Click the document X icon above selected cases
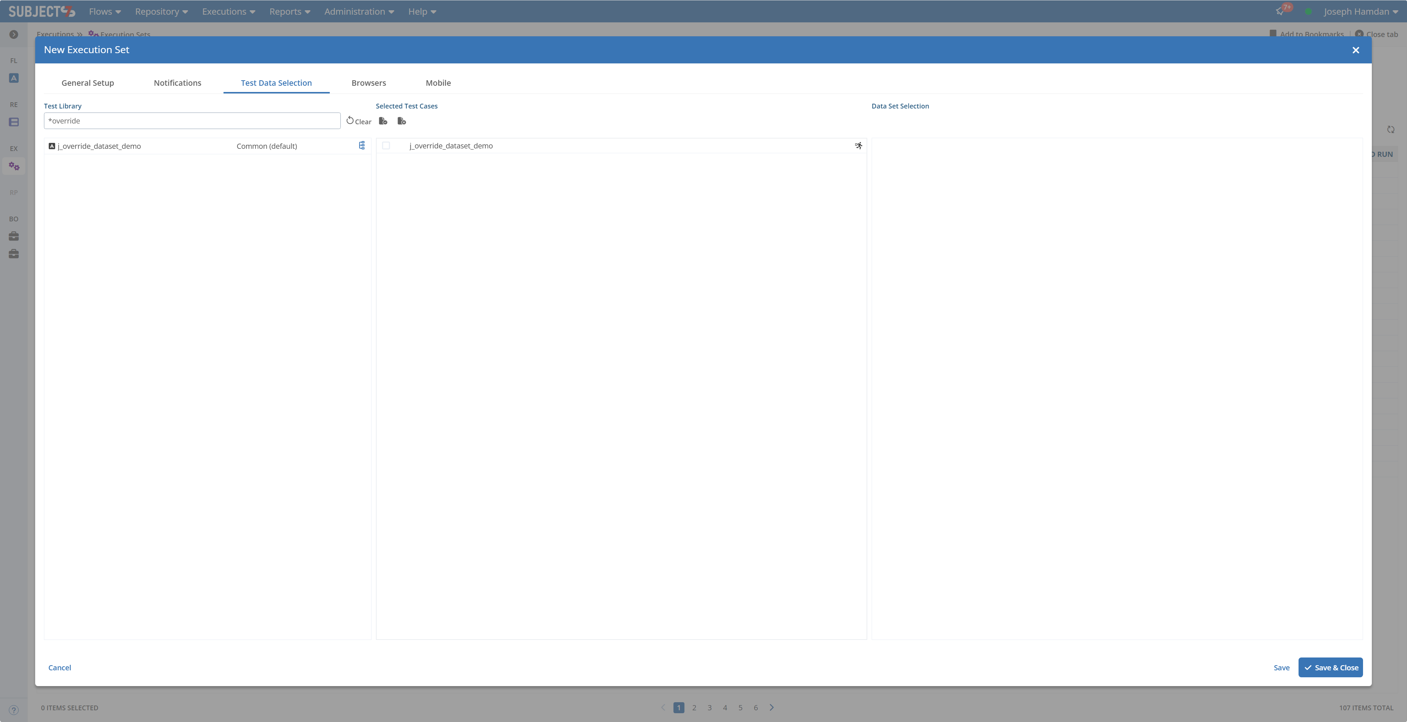 (x=402, y=121)
